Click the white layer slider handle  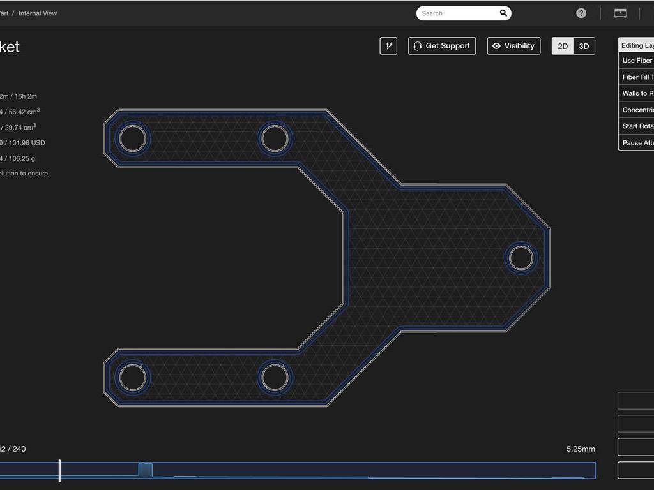(59, 470)
